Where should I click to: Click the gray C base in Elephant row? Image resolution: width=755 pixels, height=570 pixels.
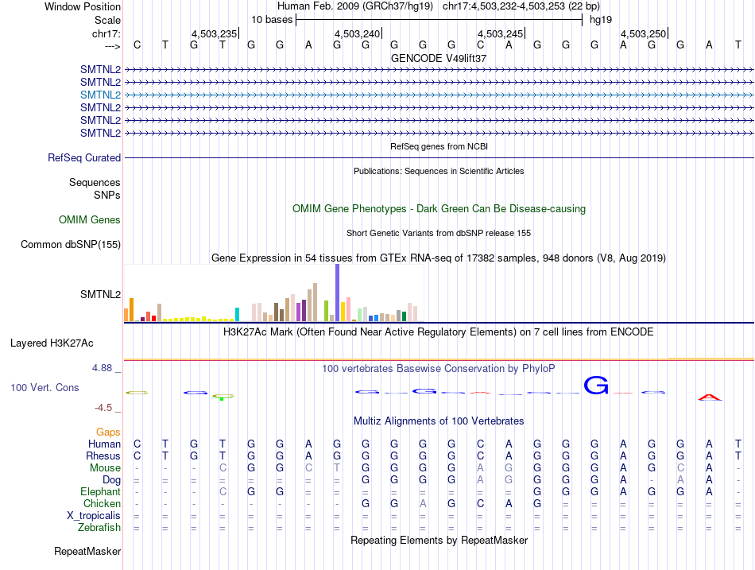(x=223, y=492)
